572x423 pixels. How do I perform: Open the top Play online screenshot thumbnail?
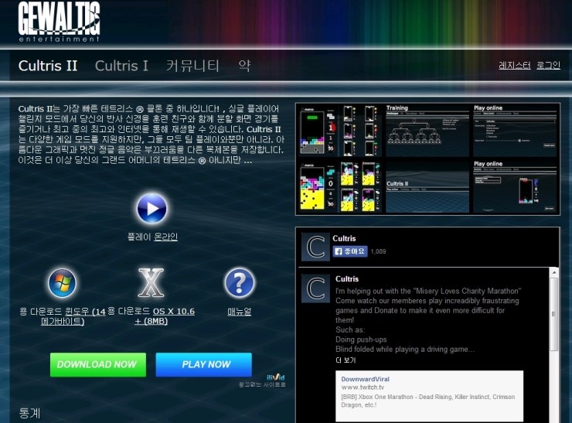tap(515, 130)
